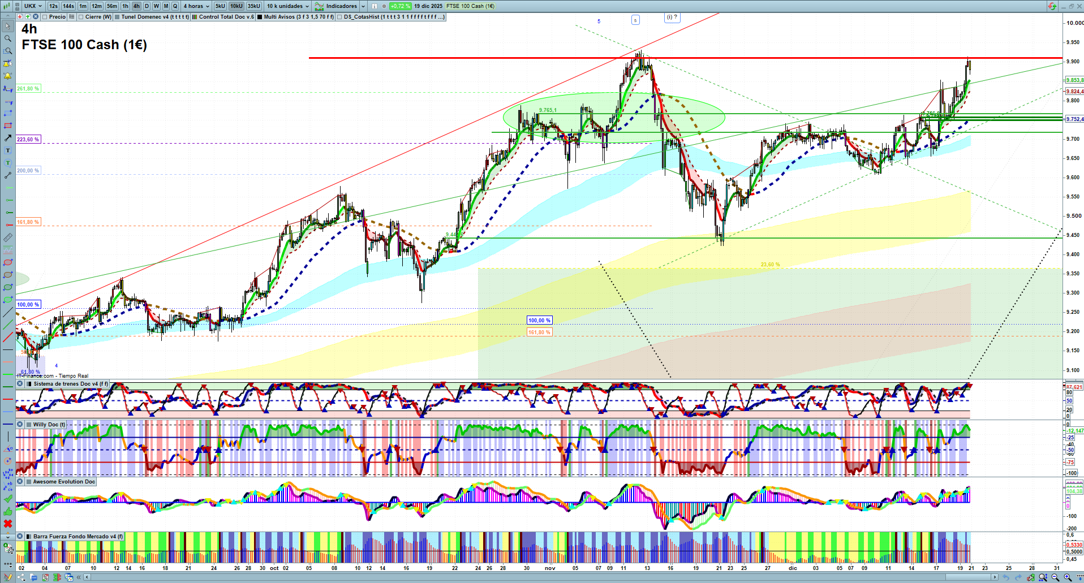Select the arrow cursor tool
Viewport: 1084px width, 583px height.
(8, 26)
